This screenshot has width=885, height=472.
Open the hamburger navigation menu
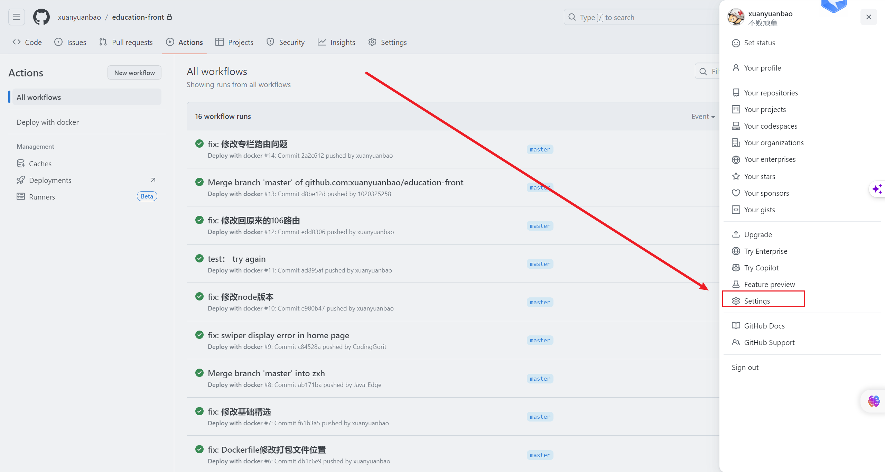point(16,17)
